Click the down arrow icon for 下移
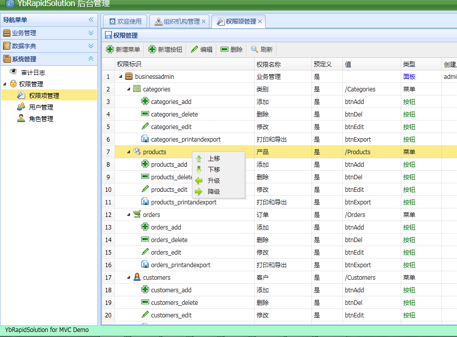457x337 pixels. click(x=199, y=169)
